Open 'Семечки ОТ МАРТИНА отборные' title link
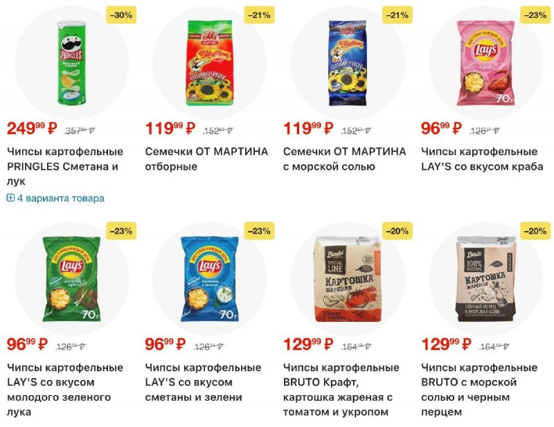The height and width of the screenshot is (427, 554). pyautogui.click(x=206, y=158)
